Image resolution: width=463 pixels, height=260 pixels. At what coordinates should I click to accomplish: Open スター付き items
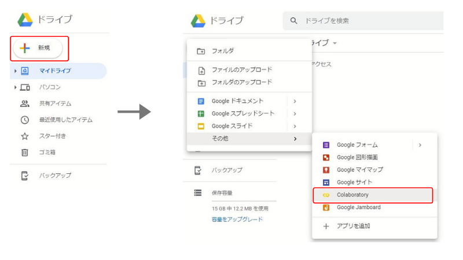click(x=53, y=136)
